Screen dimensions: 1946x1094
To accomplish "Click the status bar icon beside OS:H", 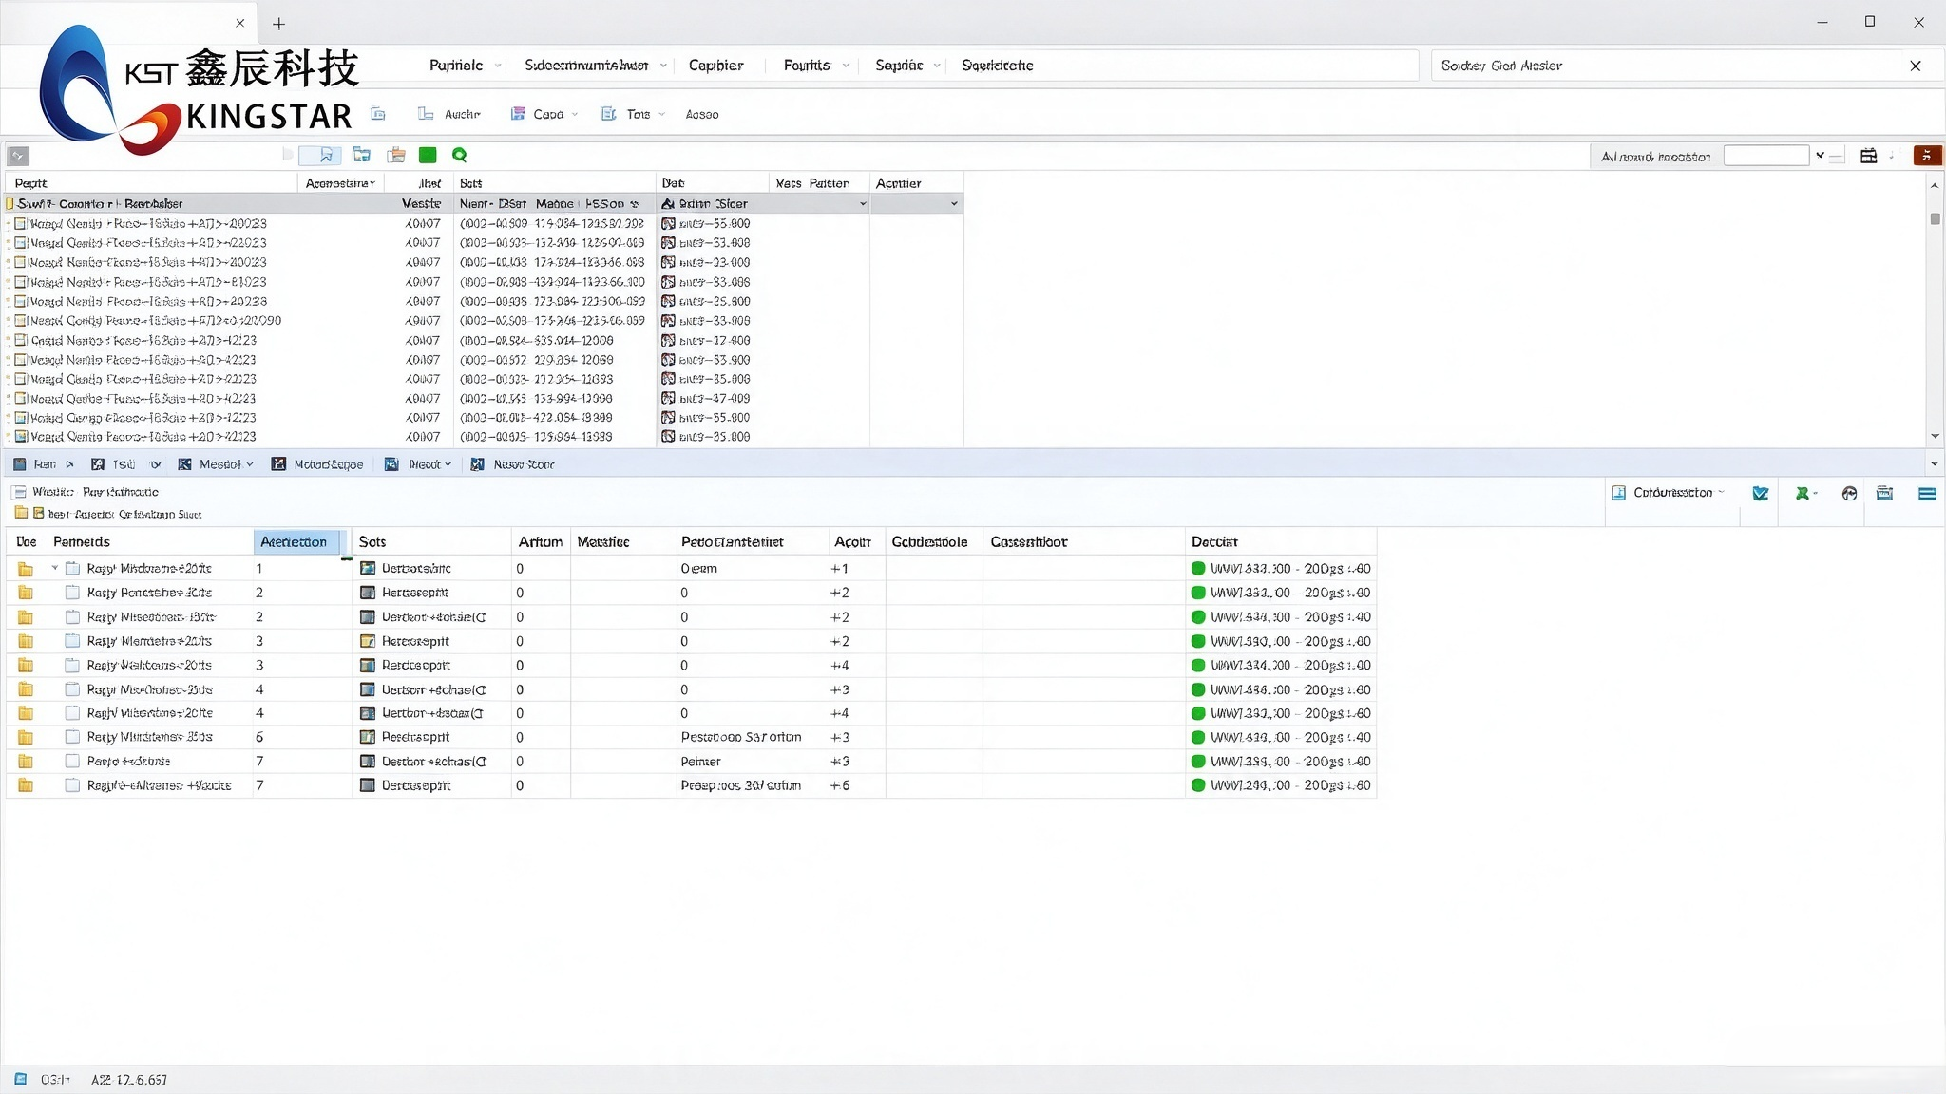I will coord(21,1079).
